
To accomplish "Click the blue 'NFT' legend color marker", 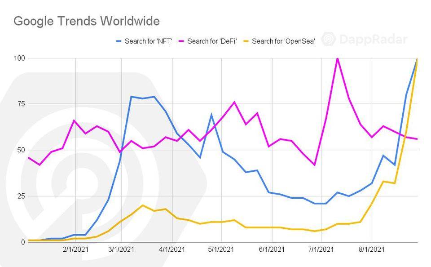I will tap(119, 41).
